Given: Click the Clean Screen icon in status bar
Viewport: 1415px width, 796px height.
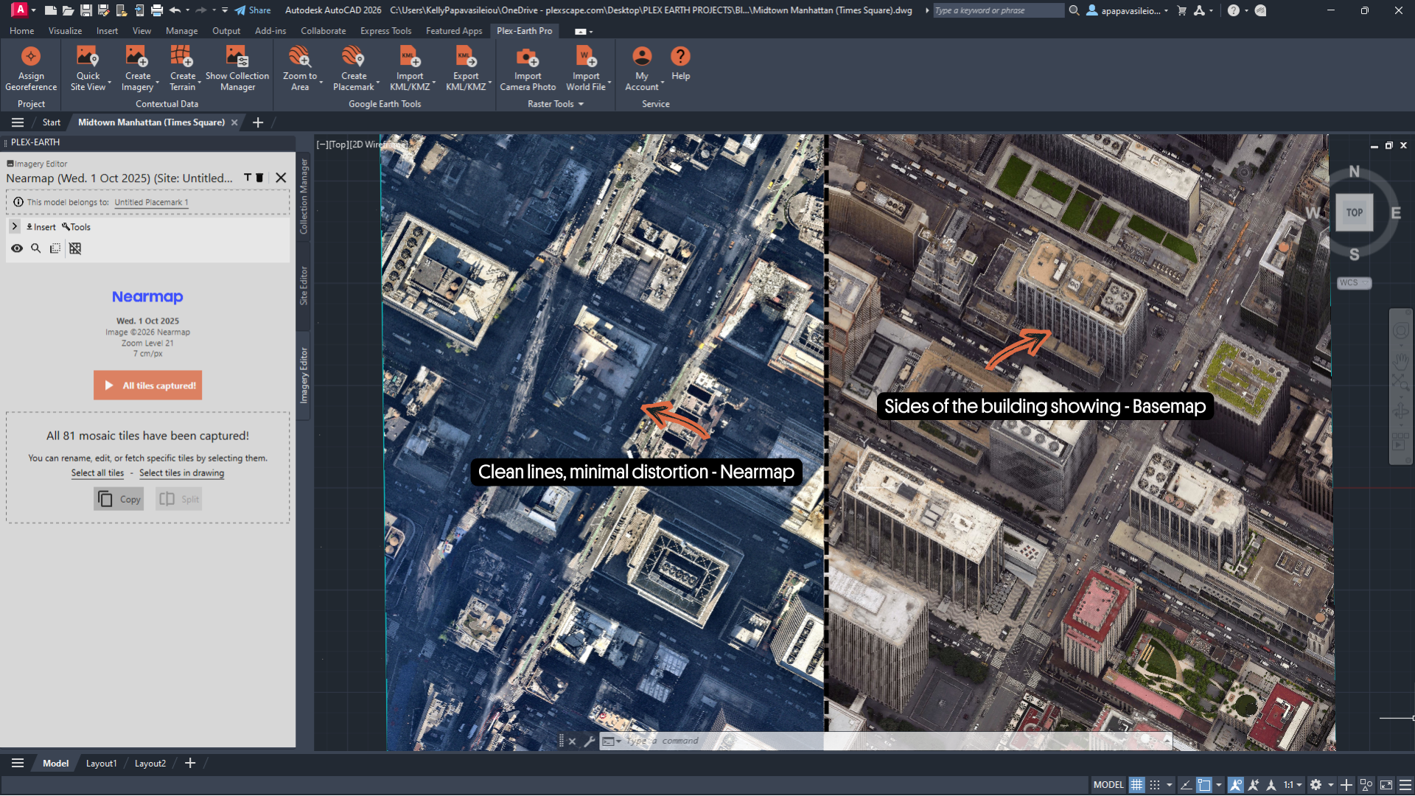Looking at the screenshot, I should click(x=1386, y=785).
